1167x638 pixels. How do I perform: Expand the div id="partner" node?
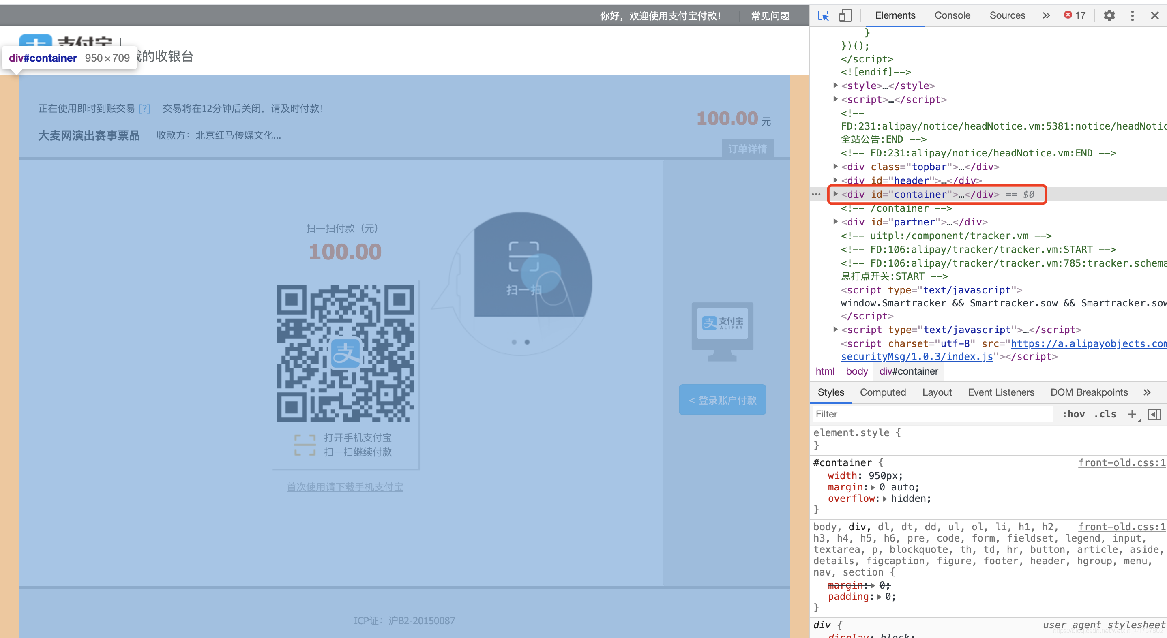(x=835, y=221)
